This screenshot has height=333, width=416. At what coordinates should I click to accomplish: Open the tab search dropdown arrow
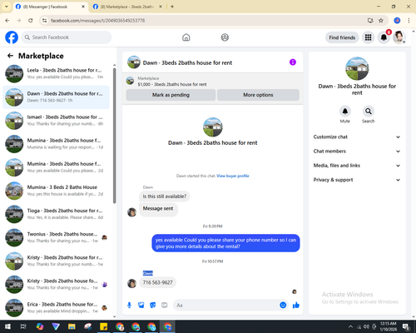click(x=6, y=7)
